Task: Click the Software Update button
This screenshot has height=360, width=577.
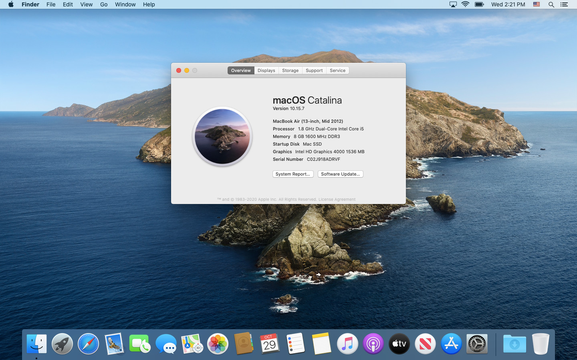Action: 340,174
